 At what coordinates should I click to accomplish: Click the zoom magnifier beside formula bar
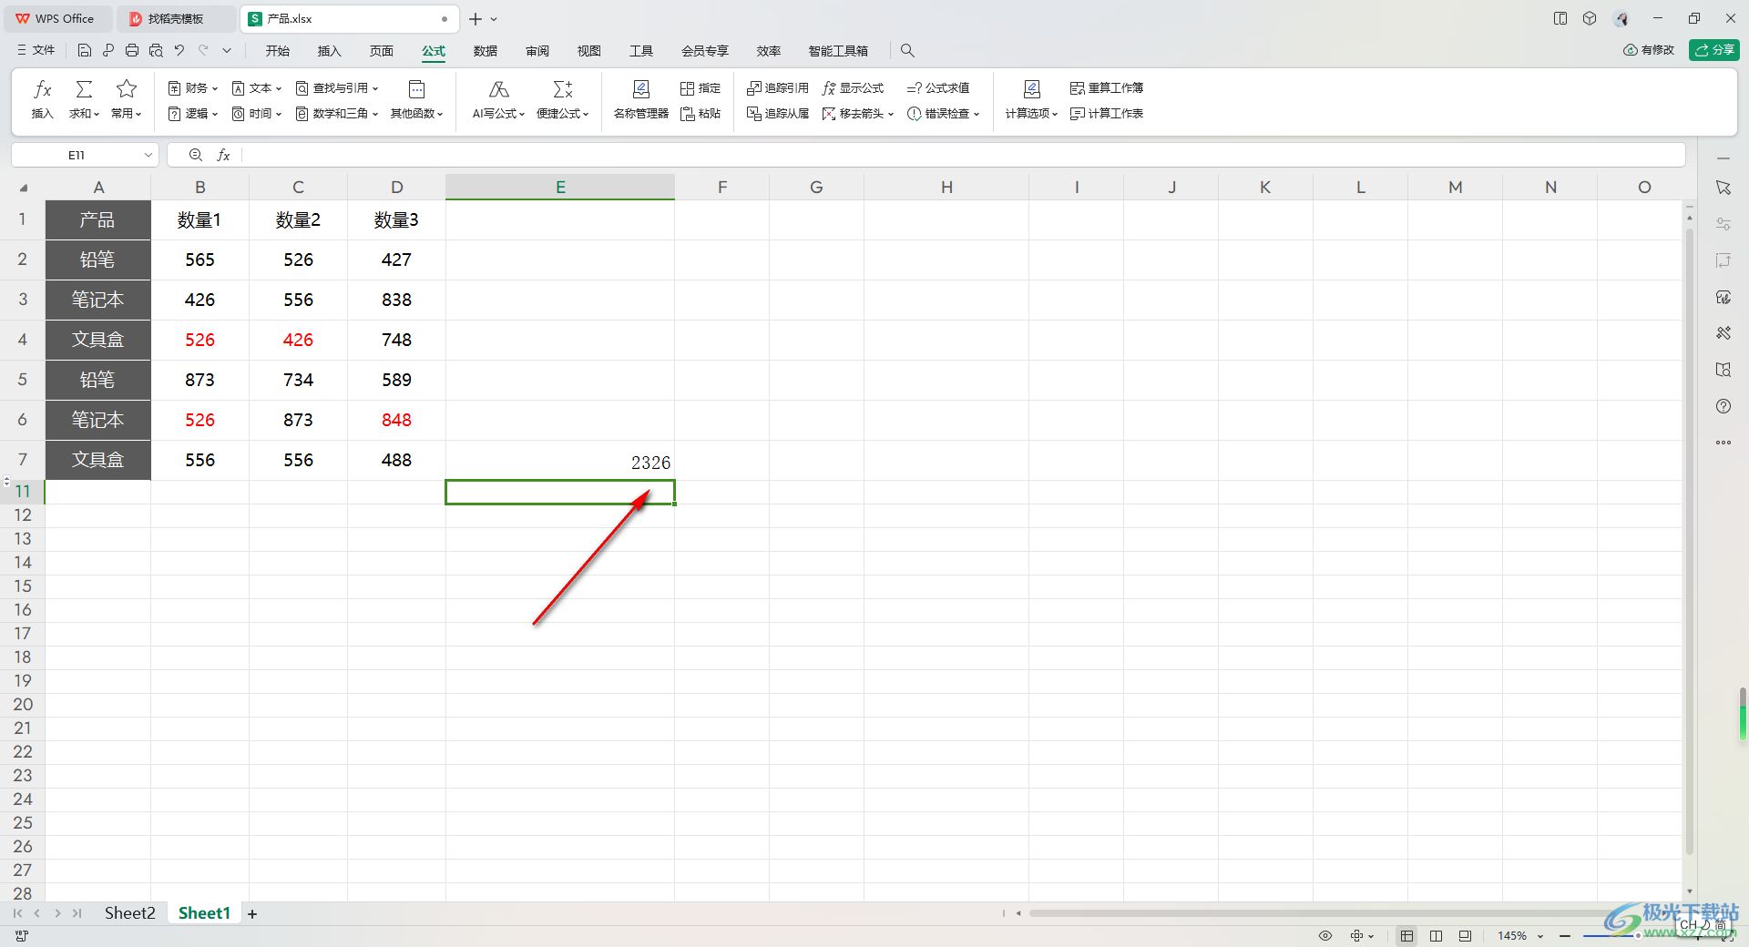click(x=195, y=155)
